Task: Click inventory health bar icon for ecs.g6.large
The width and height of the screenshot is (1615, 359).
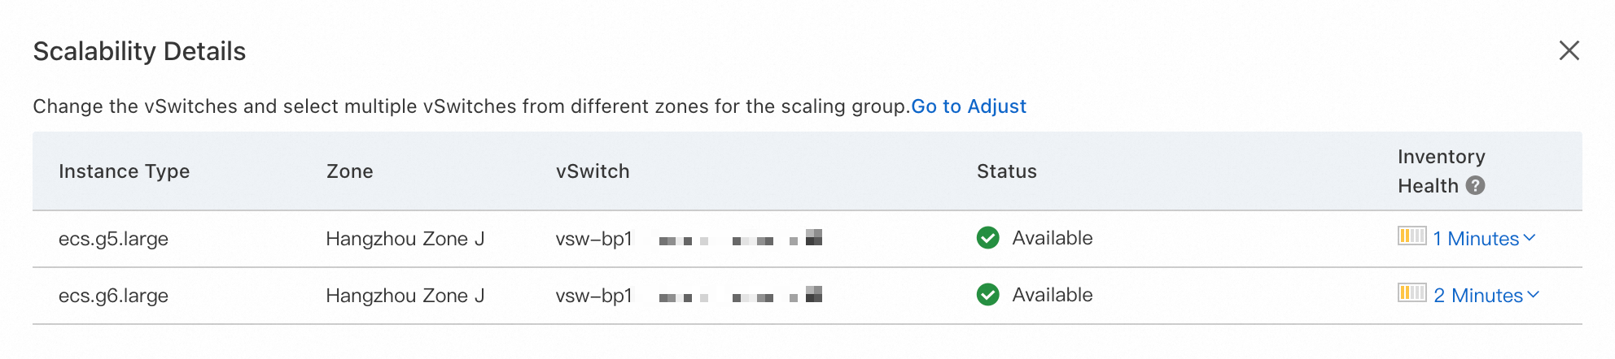Action: coord(1411,293)
